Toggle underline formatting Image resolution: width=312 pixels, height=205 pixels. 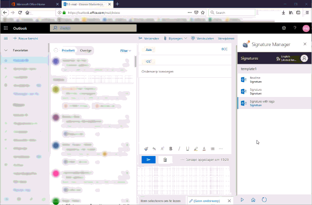point(187,149)
